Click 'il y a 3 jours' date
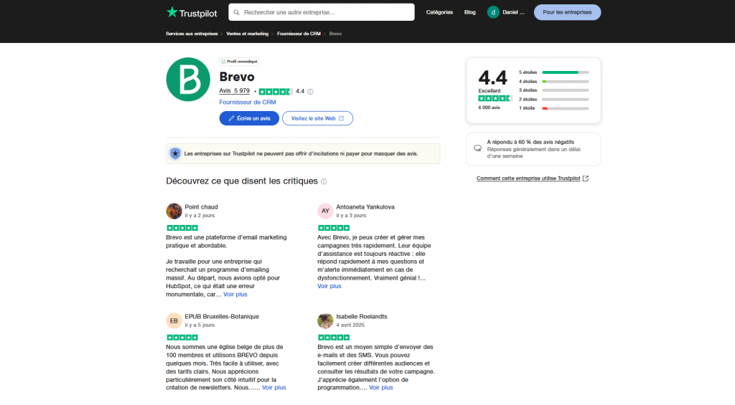This screenshot has height=405, width=735. 351,215
